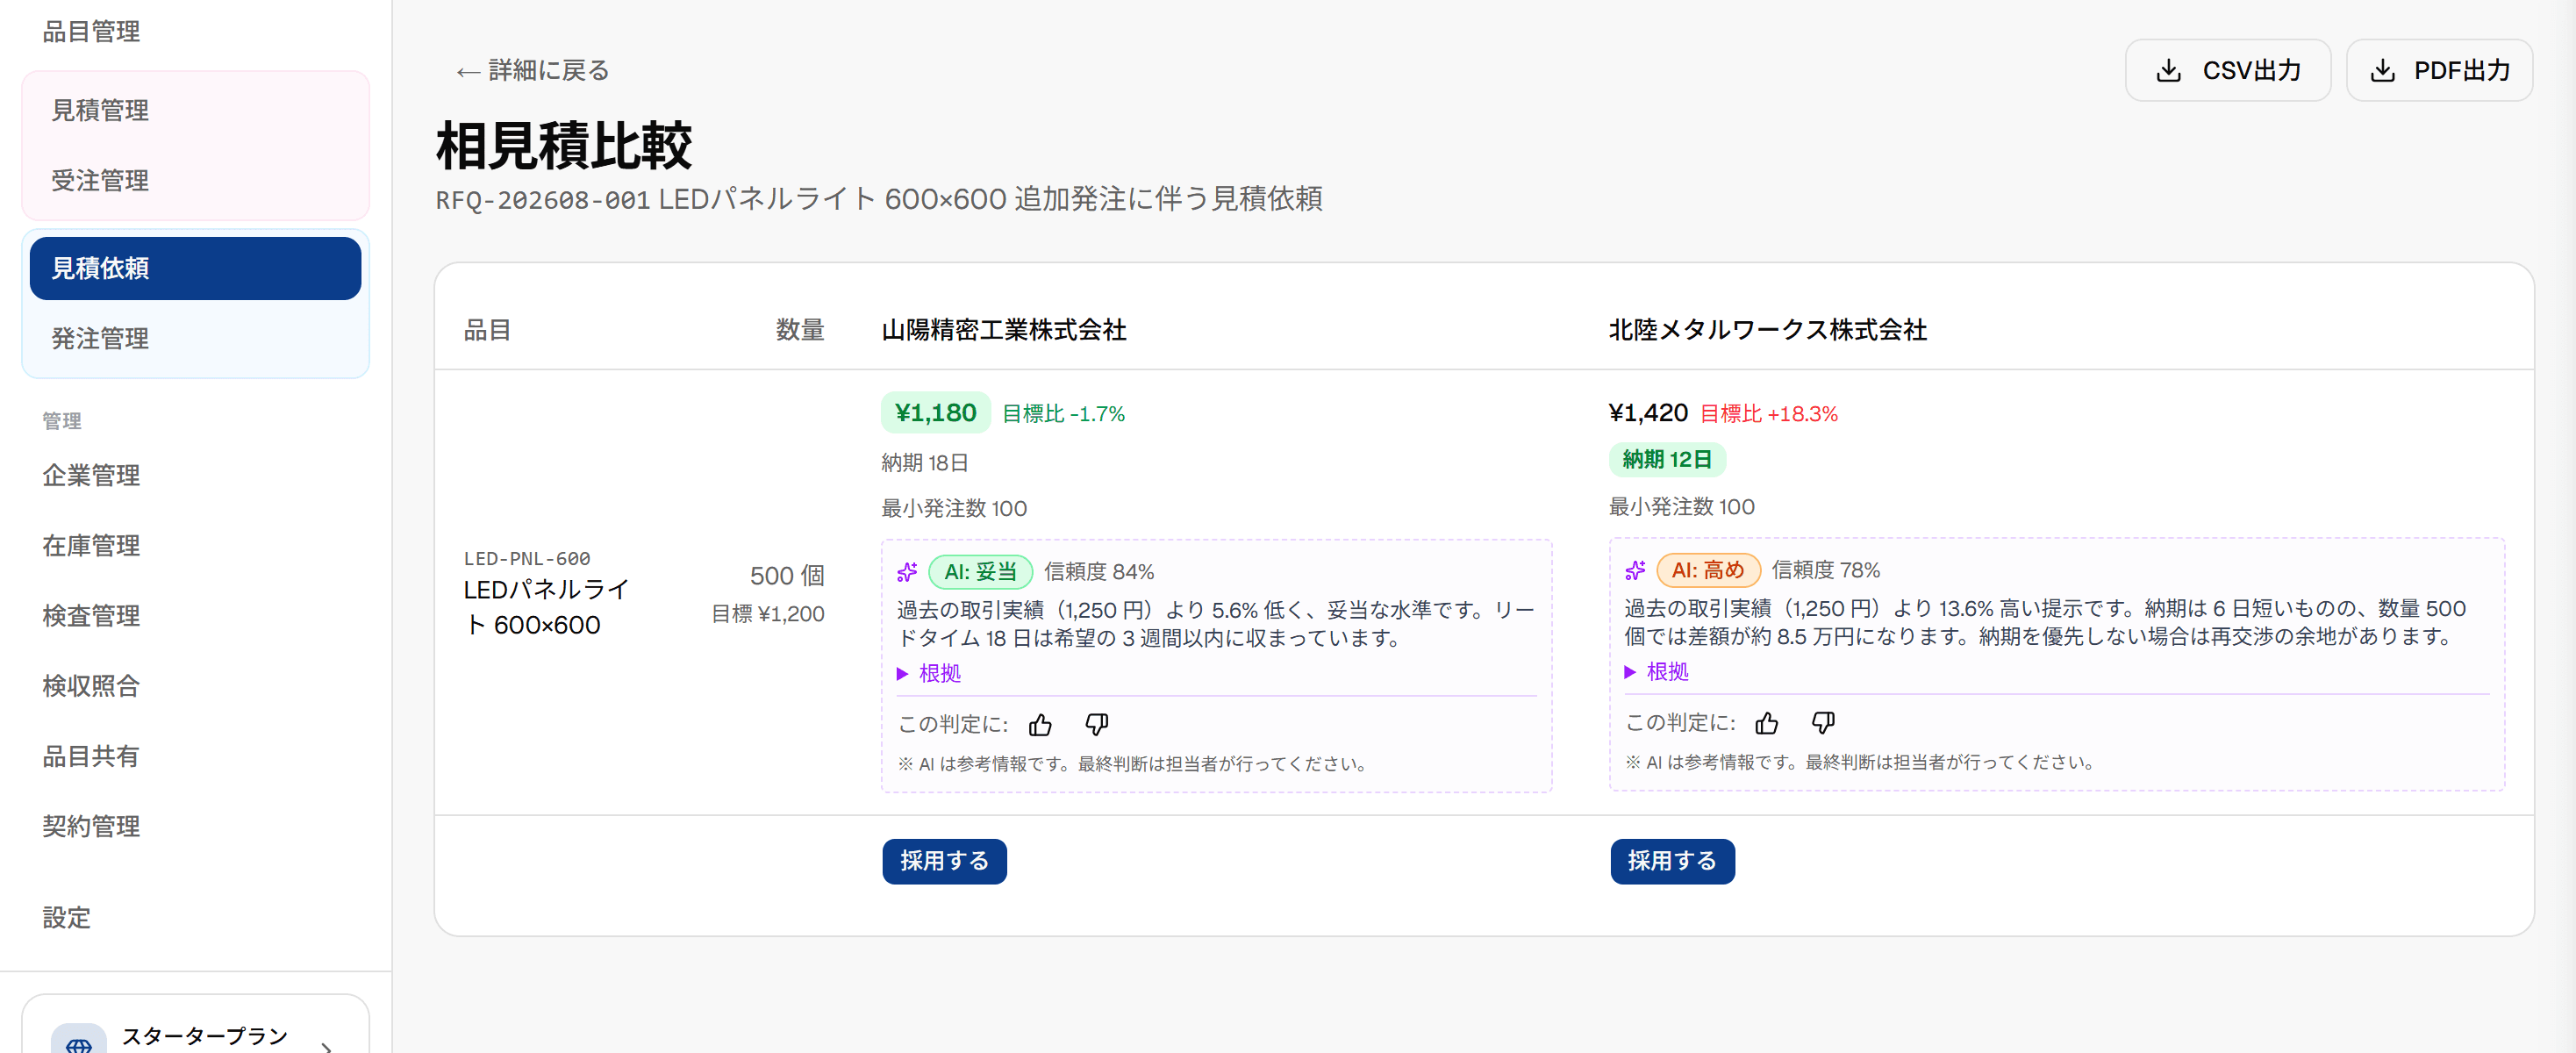Click the 納期 18日 text

pyautogui.click(x=924, y=462)
